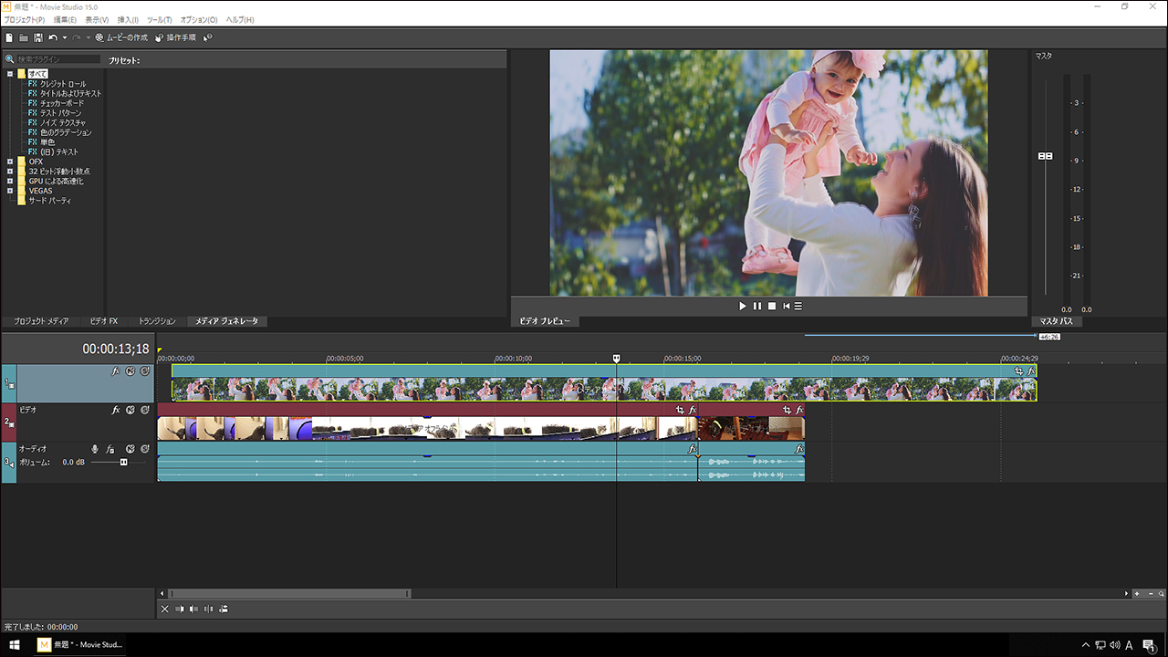
Task: Open audio track FX for オーディオ track
Action: click(x=109, y=449)
